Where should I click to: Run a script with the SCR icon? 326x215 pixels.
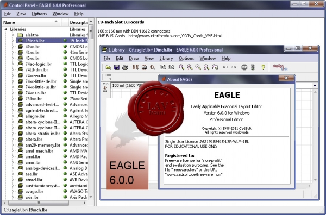(162, 67)
